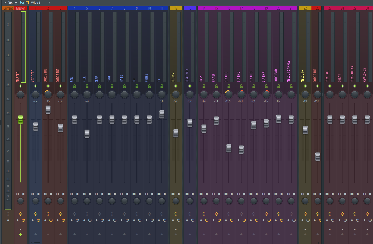
Task: Click the green Master output routing arrow
Action: click(21, 235)
